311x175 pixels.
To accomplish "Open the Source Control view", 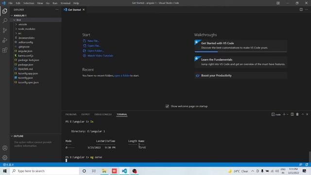I will tap(5, 30).
